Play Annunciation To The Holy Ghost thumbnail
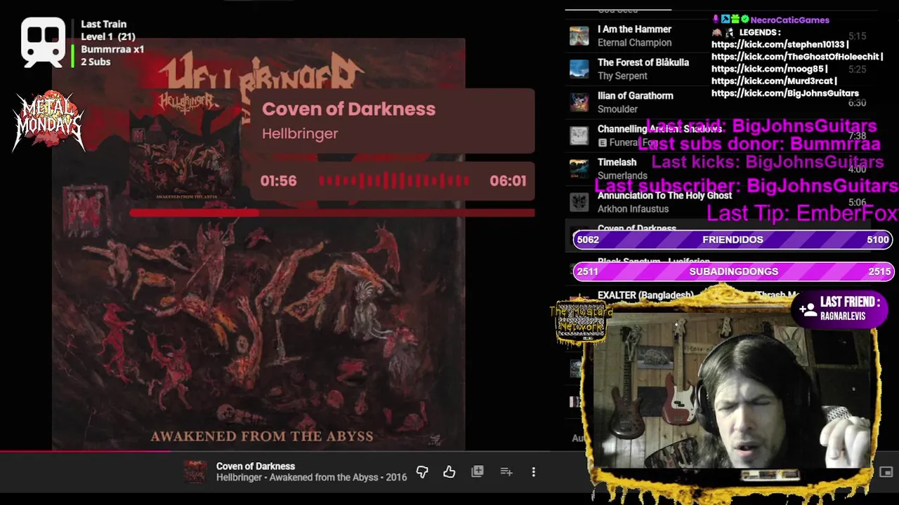The height and width of the screenshot is (505, 899). [579, 202]
